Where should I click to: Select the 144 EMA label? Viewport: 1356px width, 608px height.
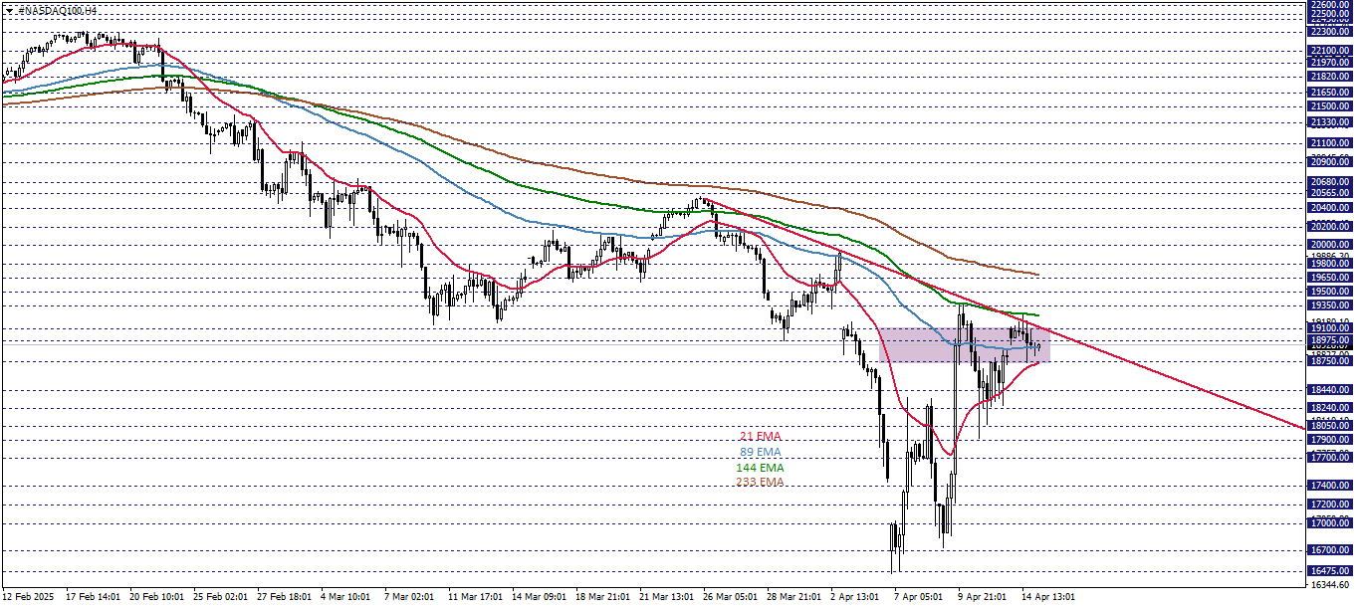761,468
